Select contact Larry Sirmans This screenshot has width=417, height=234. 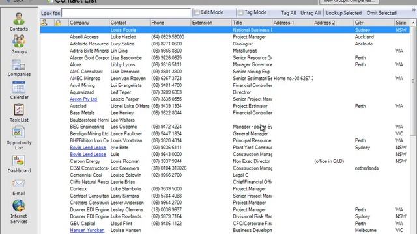(x=124, y=196)
